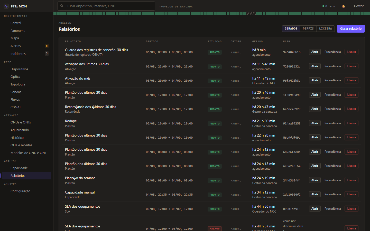370x231 pixels.
Task: Focus the device search field
Action: (x=106, y=6)
